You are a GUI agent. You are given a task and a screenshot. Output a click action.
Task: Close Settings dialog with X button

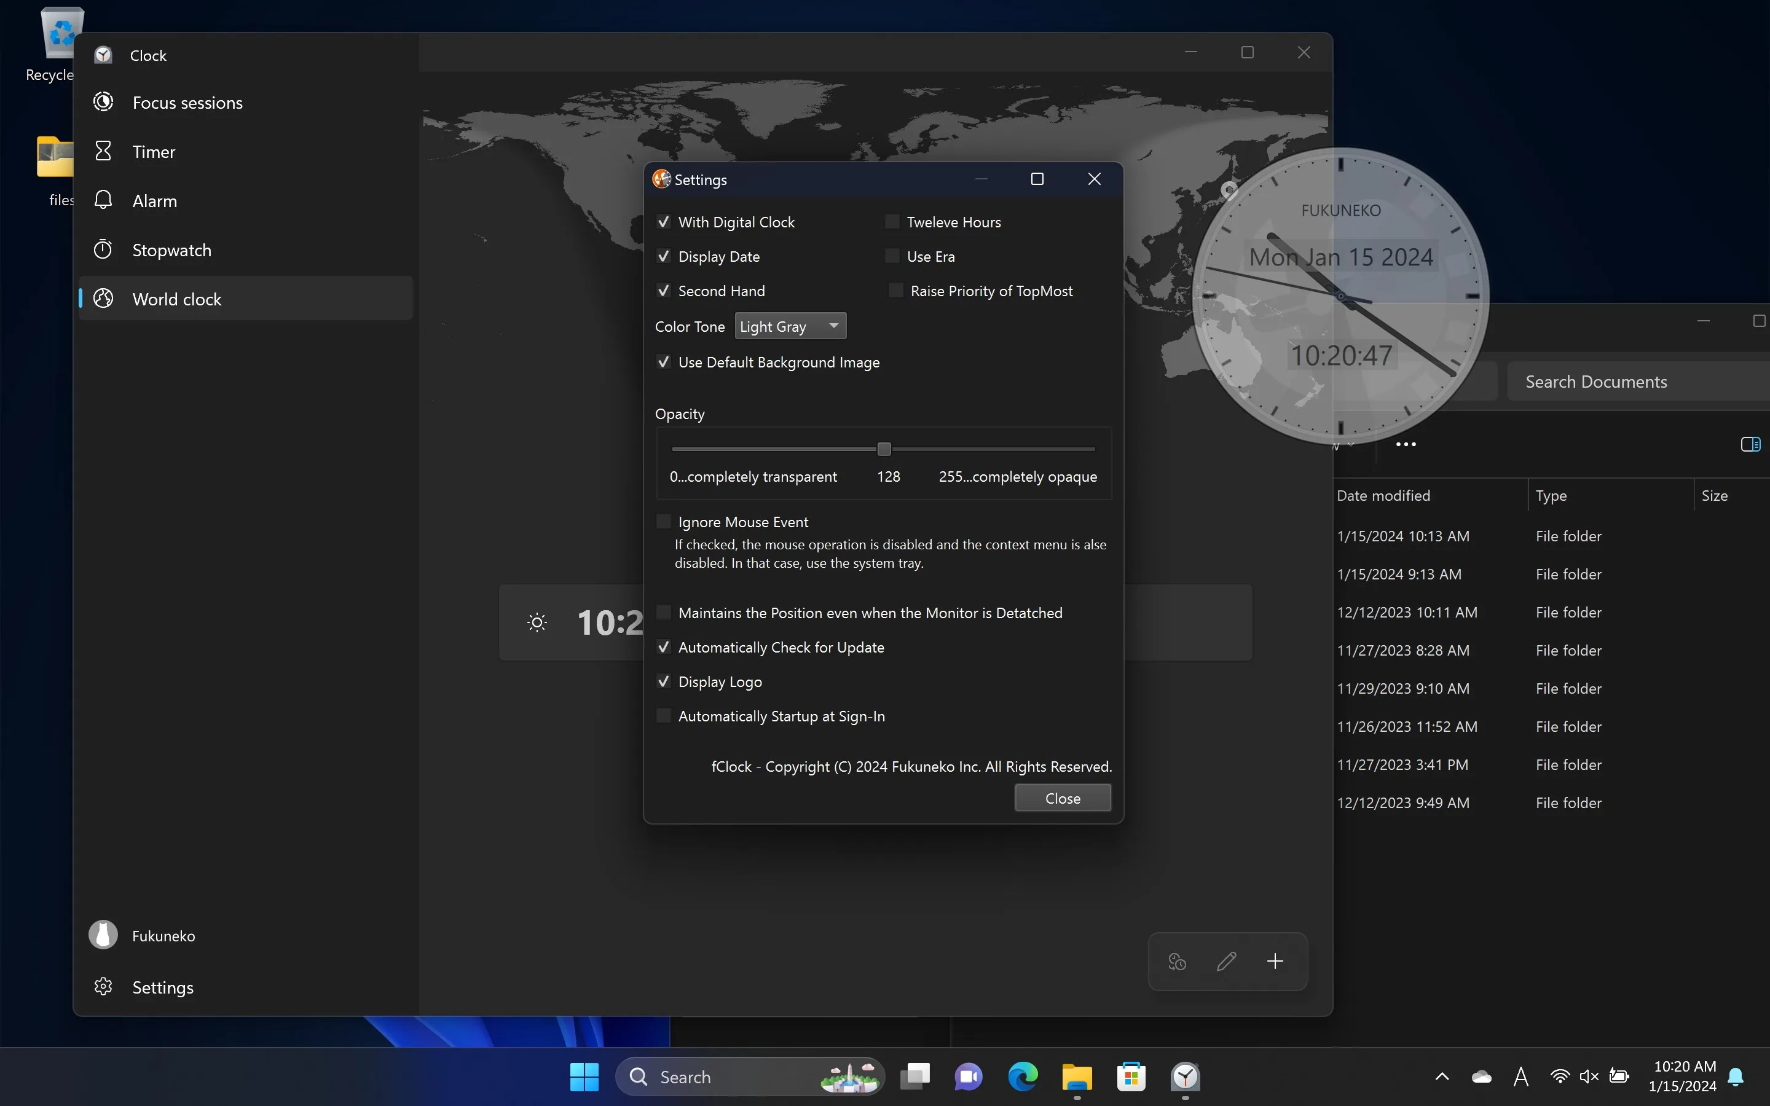(x=1094, y=179)
